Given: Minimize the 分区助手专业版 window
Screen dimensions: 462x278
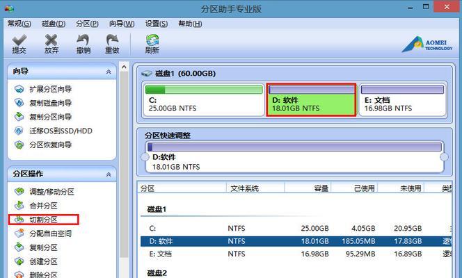Looking at the screenshot, I should 410,8.
